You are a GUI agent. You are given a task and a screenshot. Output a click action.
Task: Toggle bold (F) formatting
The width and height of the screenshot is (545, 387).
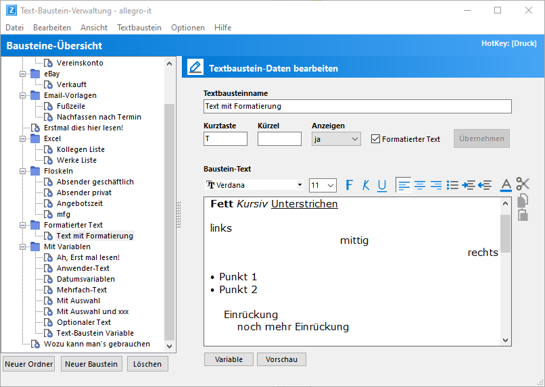tap(350, 185)
